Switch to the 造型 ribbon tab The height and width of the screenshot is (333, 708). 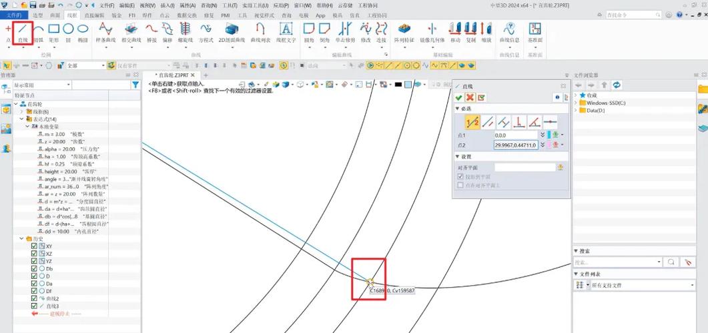tap(38, 15)
